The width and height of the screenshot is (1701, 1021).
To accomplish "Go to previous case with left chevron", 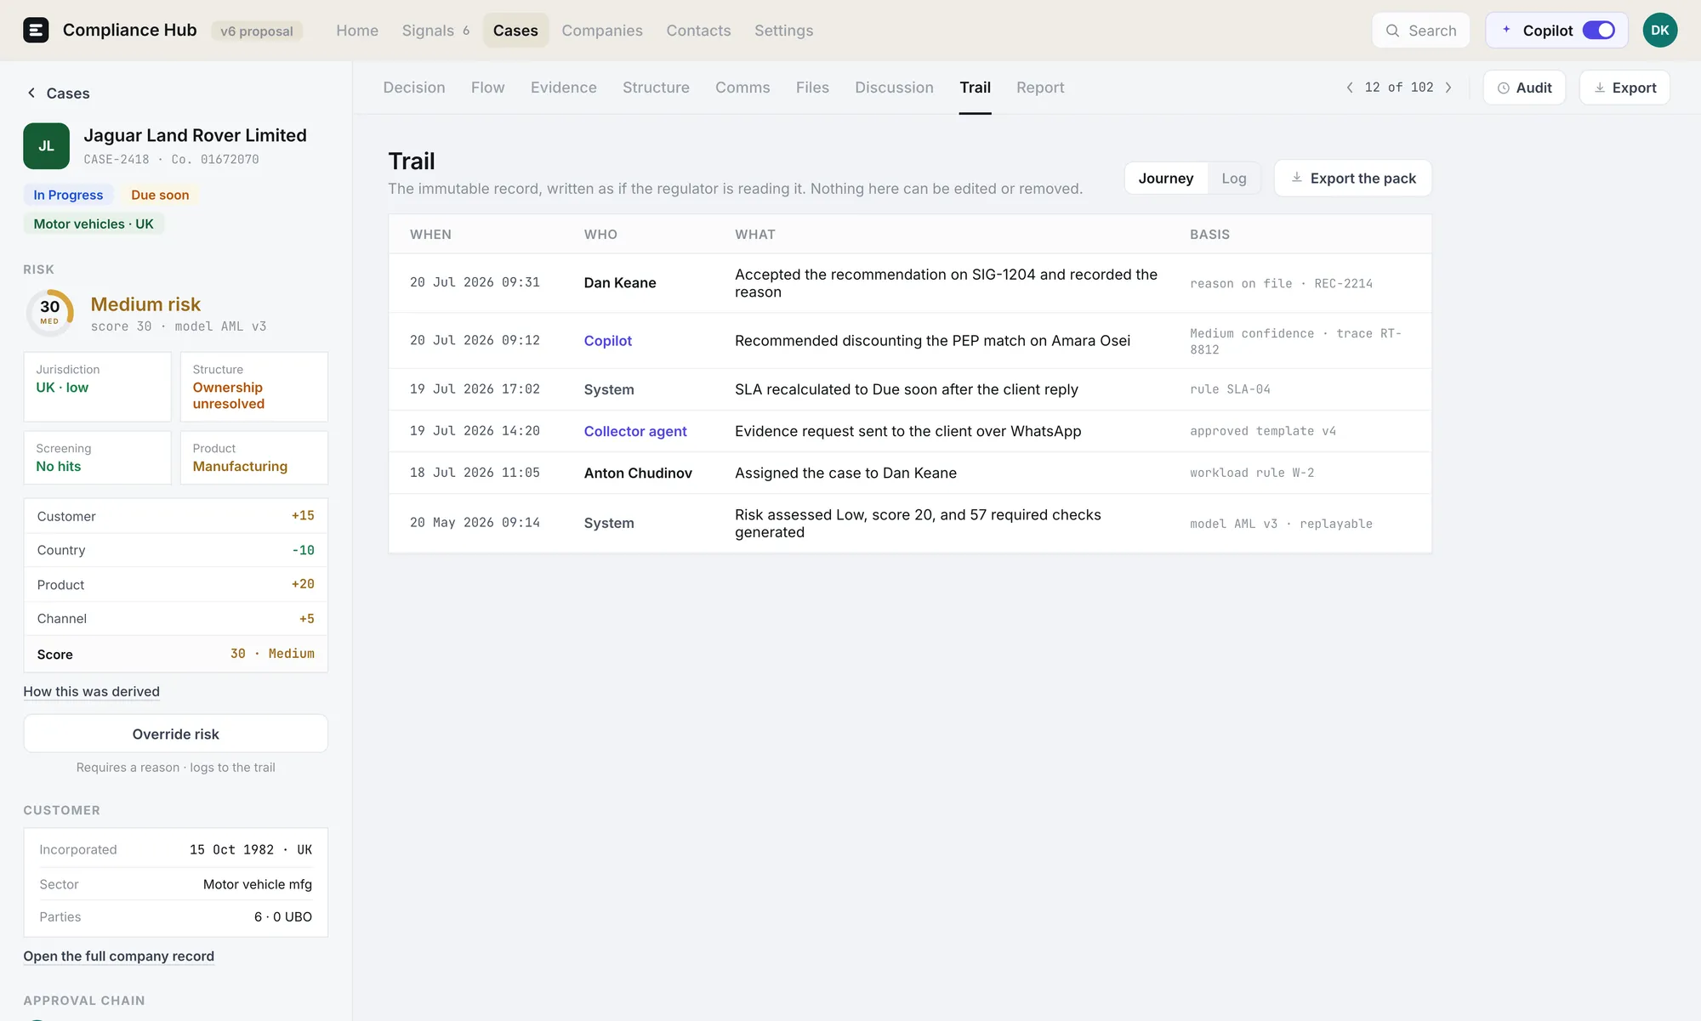I will pyautogui.click(x=1350, y=88).
